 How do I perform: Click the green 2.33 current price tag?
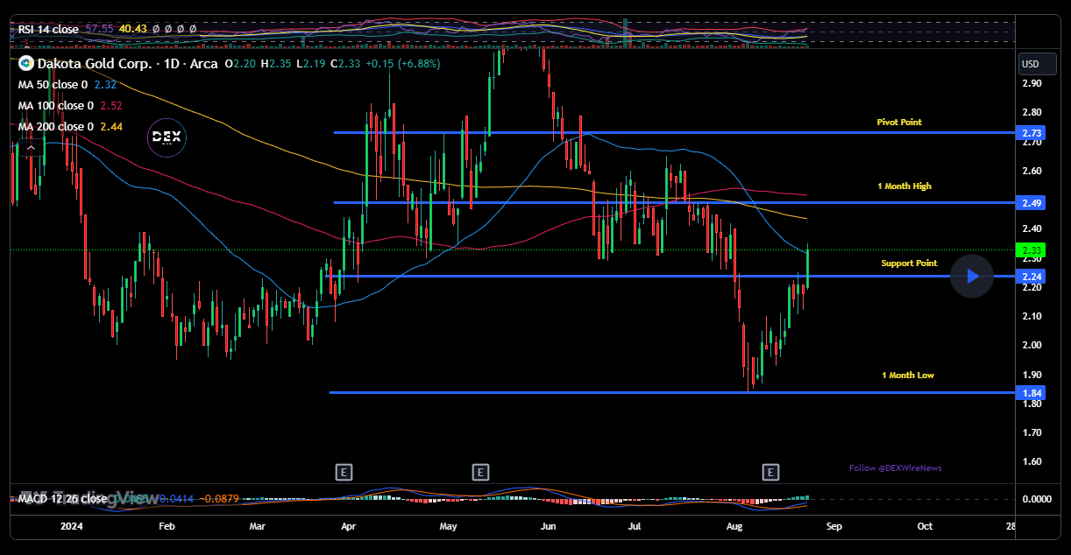(1032, 250)
